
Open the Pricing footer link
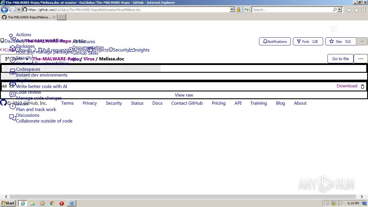[x=218, y=103]
